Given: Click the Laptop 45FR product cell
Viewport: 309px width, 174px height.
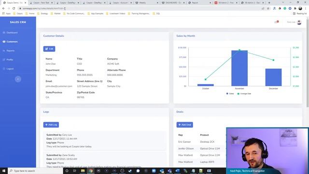Looking at the screenshot, I should [x=207, y=162].
